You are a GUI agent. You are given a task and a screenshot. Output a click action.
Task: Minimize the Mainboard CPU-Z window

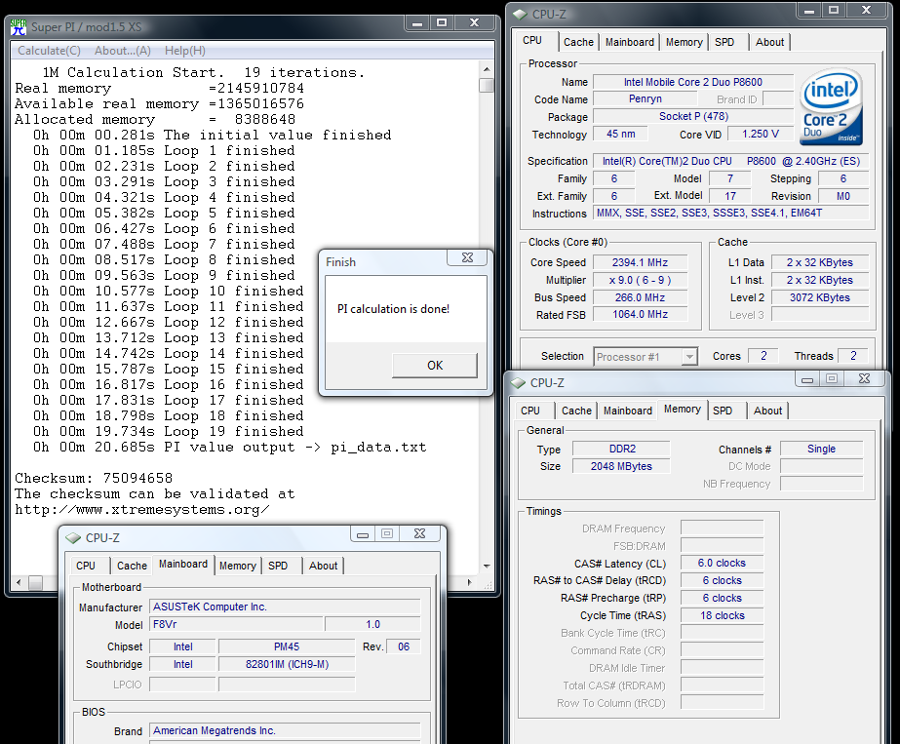click(x=363, y=534)
